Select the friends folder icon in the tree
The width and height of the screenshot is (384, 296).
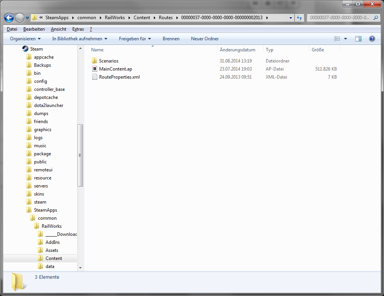click(29, 122)
